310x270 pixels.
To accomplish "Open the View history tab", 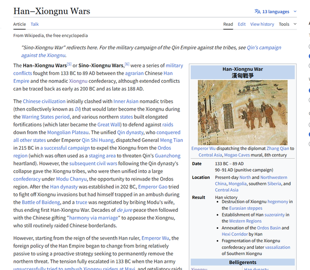I will pyautogui.click(x=262, y=24).
